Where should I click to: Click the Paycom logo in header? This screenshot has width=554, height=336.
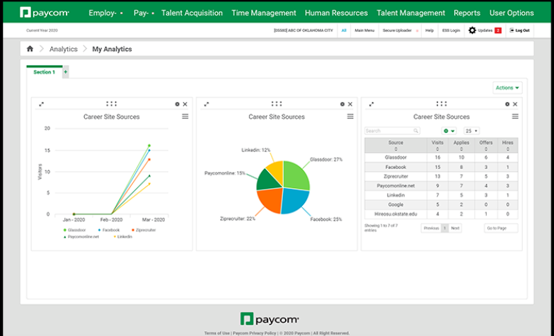[x=44, y=13]
